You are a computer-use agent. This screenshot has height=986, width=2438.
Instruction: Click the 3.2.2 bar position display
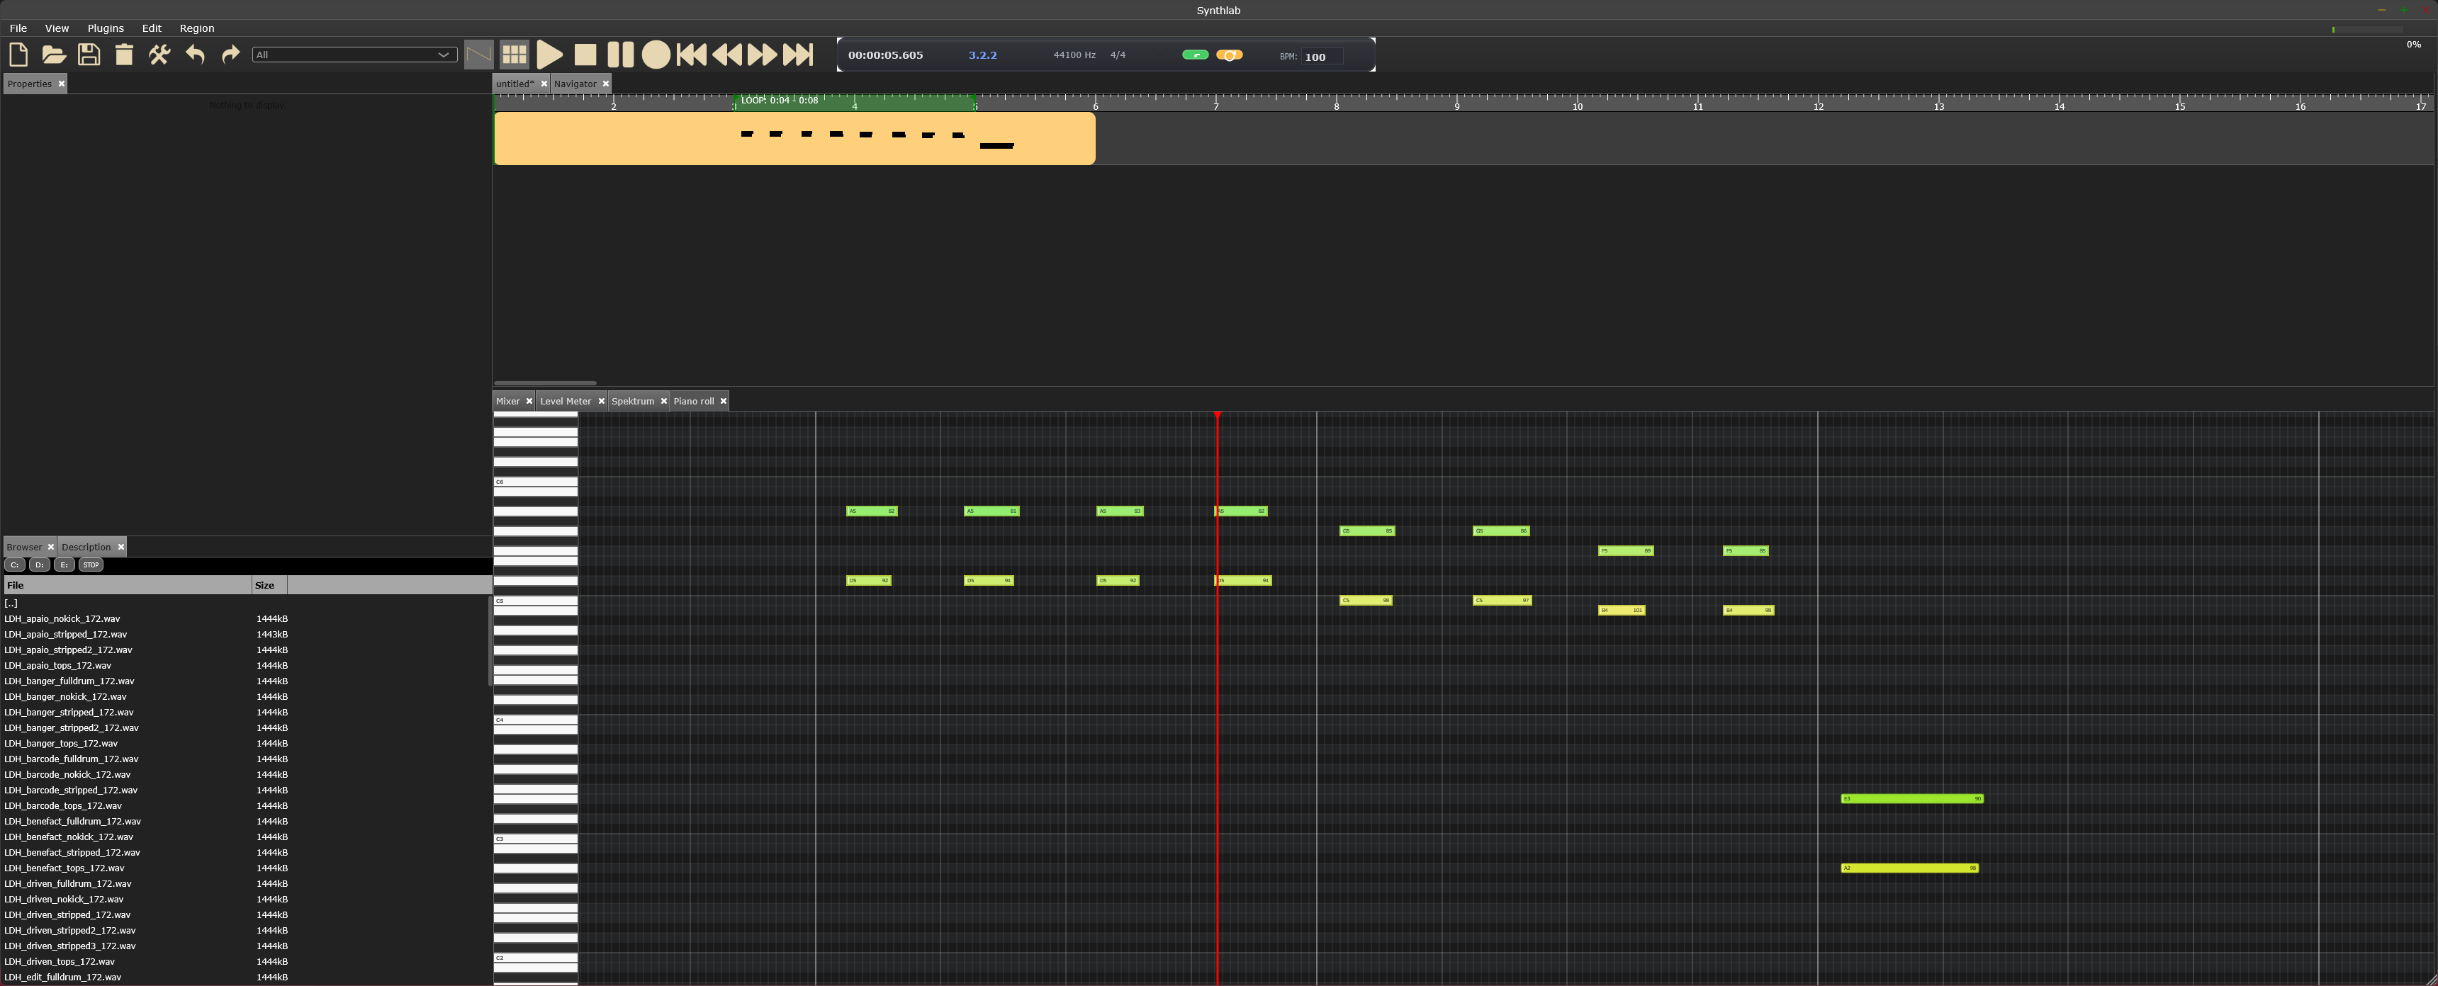tap(982, 55)
